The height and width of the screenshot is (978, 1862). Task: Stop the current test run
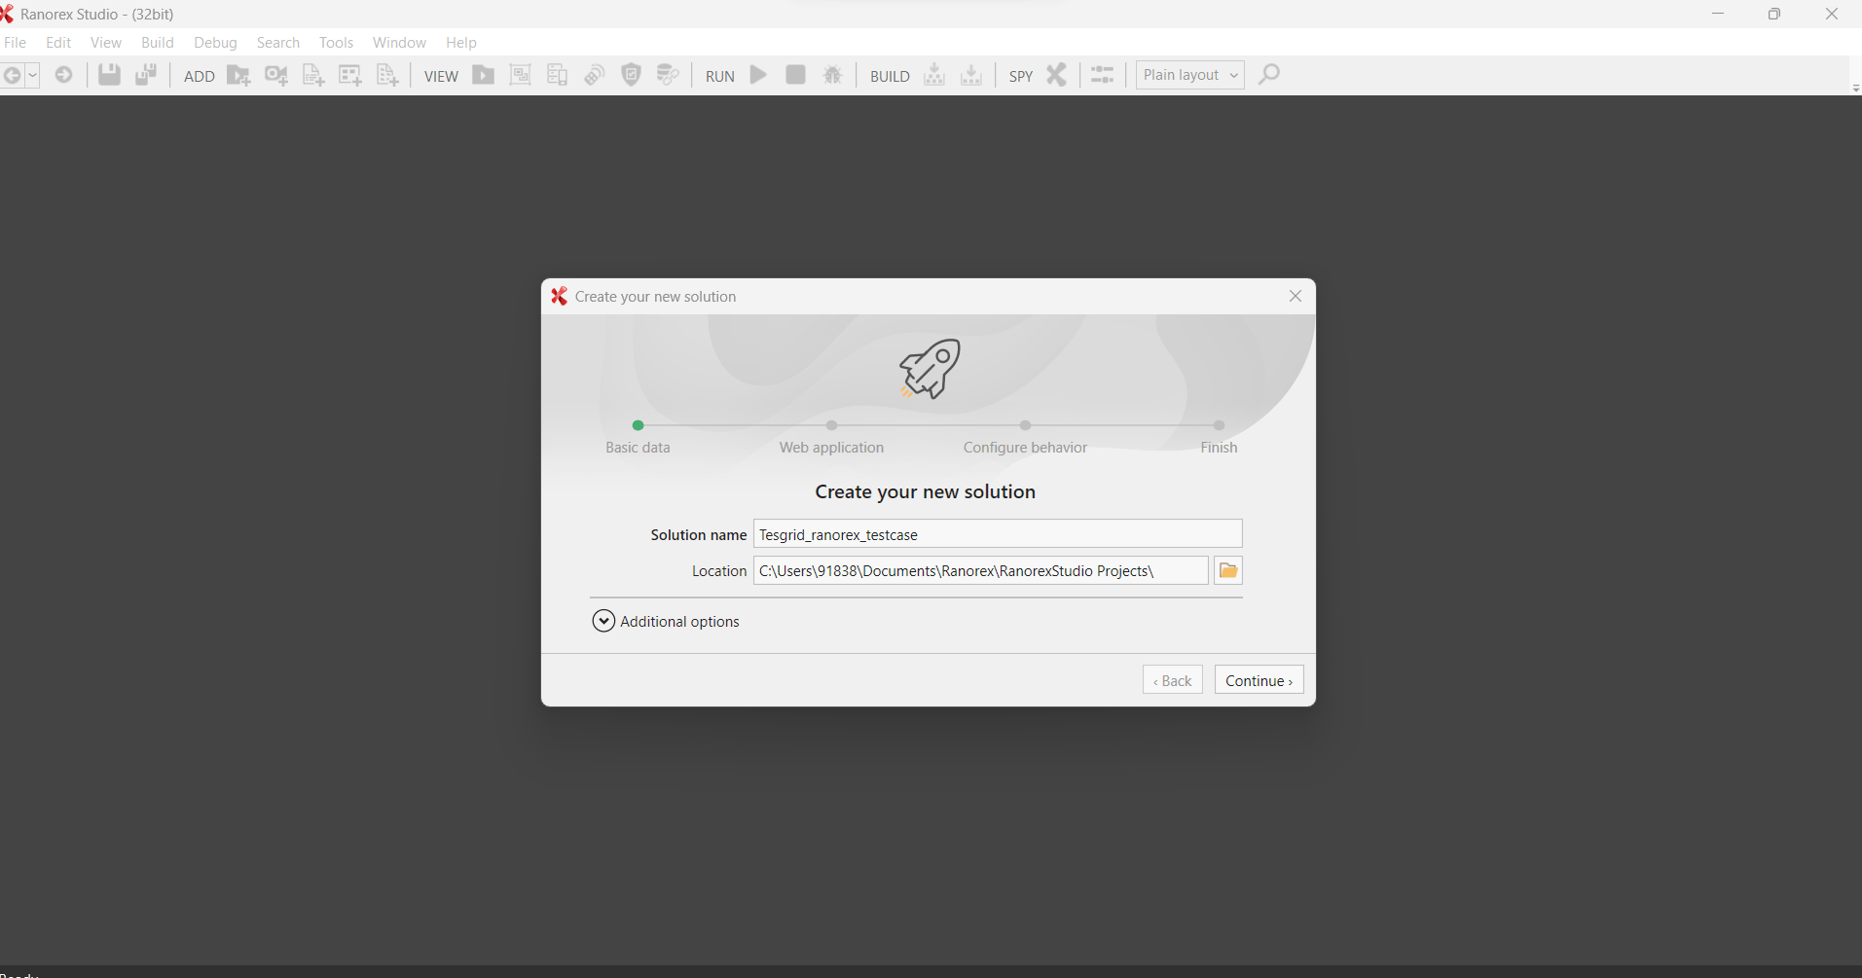(x=796, y=75)
